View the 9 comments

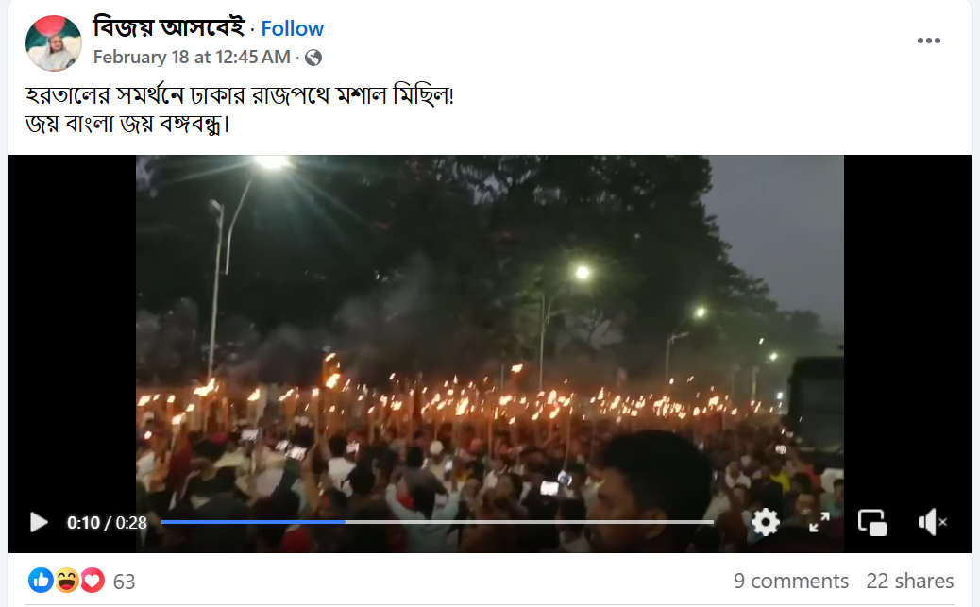pyautogui.click(x=791, y=581)
